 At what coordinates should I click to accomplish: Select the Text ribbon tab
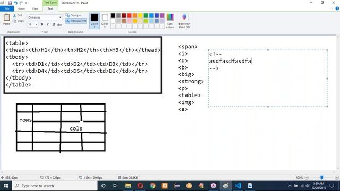click(50, 8)
